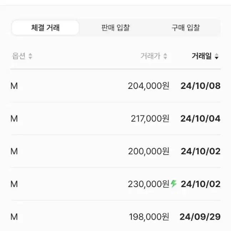Click the 200,000원 trade price
Viewport: 231px width, 231px height.
[149, 151]
